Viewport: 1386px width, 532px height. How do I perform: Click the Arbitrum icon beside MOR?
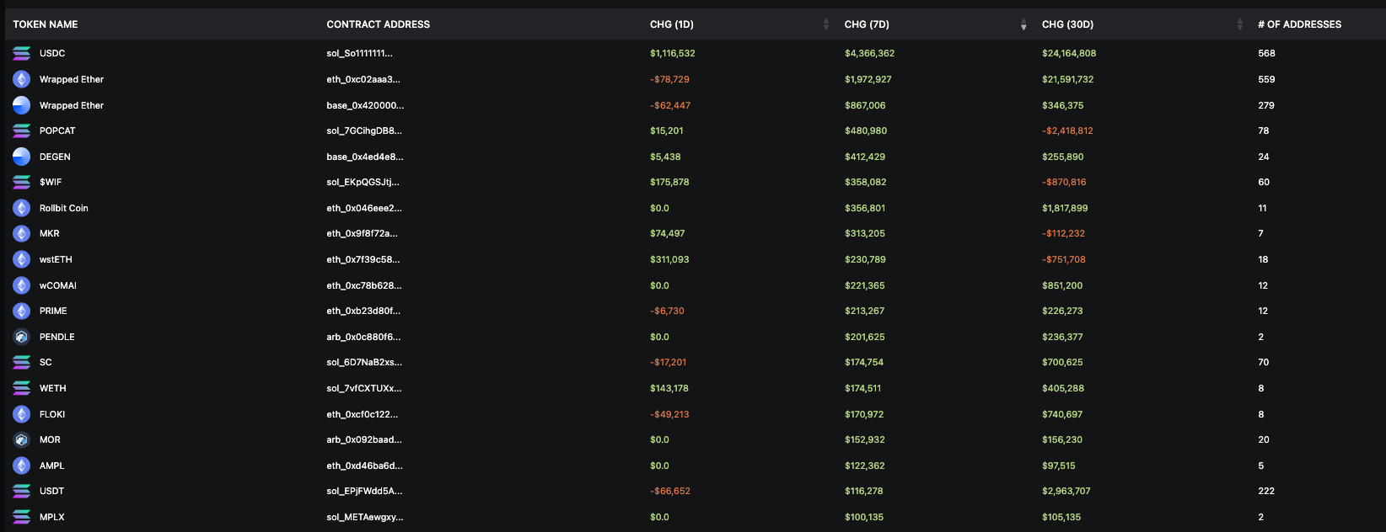pyautogui.click(x=22, y=439)
